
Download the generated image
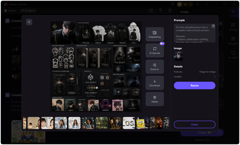(x=155, y=83)
